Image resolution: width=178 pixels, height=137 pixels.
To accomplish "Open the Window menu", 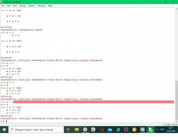I will [42, 6].
